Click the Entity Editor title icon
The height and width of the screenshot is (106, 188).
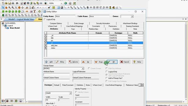45,11
